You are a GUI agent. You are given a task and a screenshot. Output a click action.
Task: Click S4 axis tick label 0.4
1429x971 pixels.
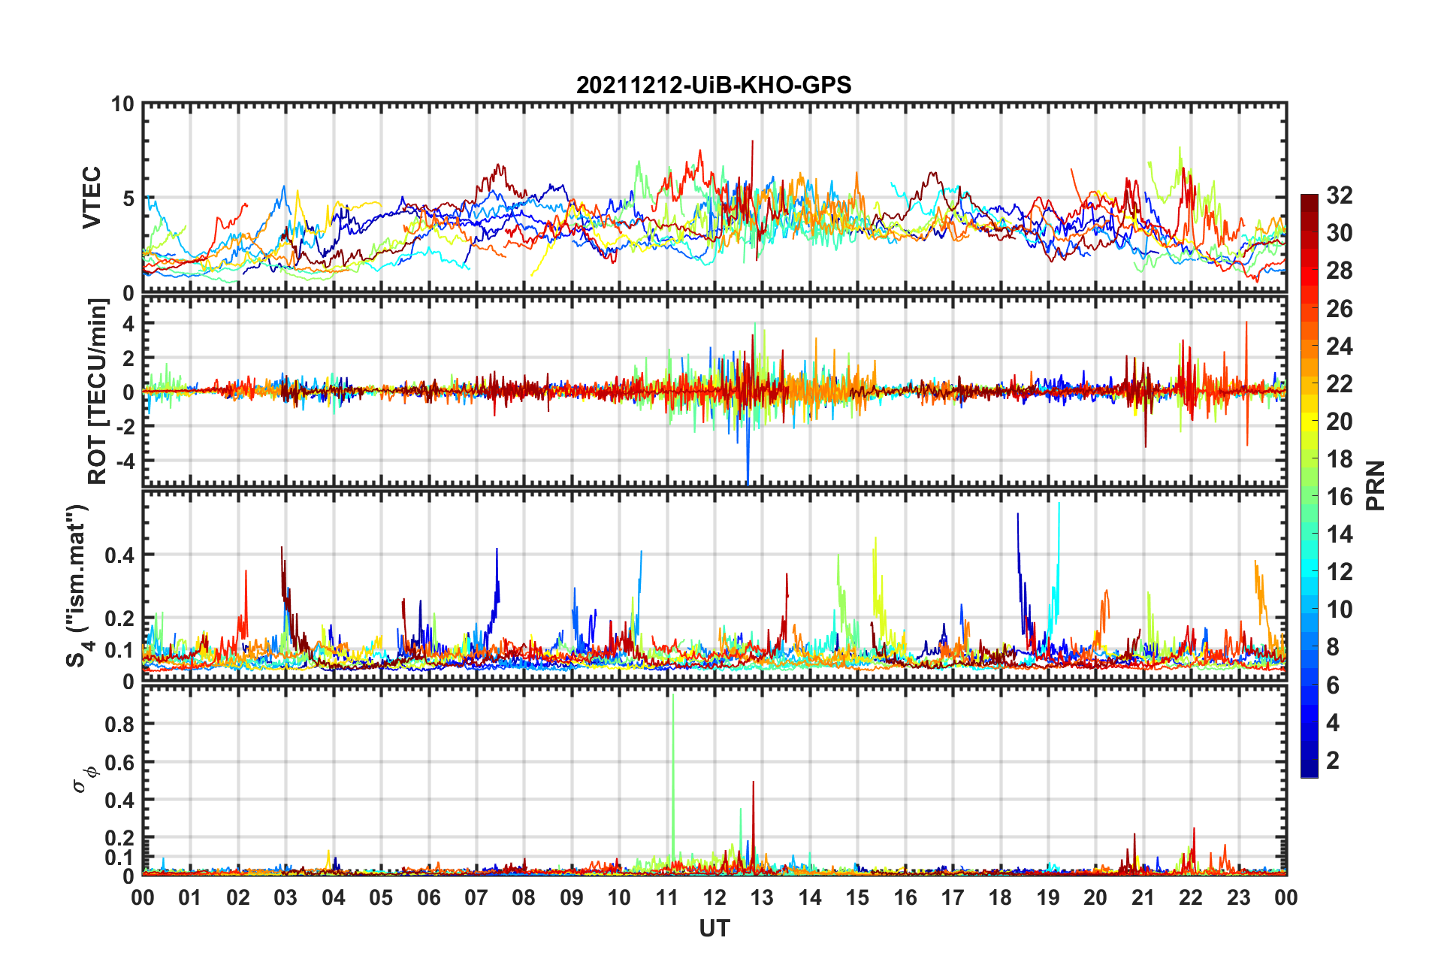point(120,555)
